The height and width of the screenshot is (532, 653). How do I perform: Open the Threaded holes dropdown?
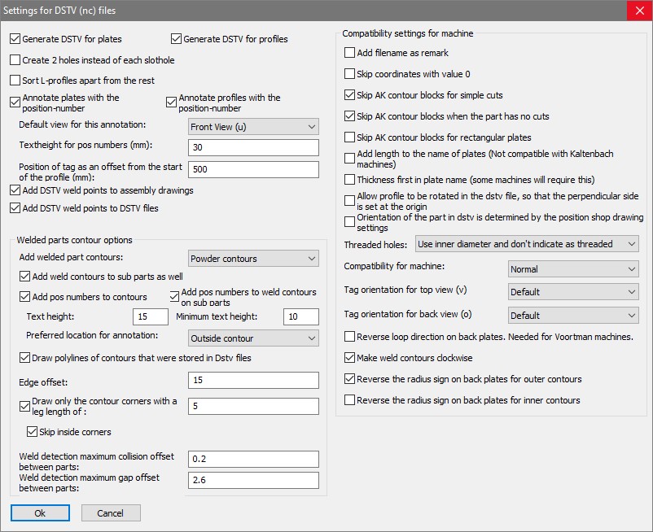[x=527, y=244]
